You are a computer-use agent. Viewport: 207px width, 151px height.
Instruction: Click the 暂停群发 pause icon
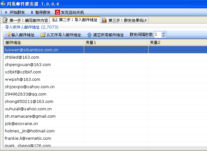(32, 12)
